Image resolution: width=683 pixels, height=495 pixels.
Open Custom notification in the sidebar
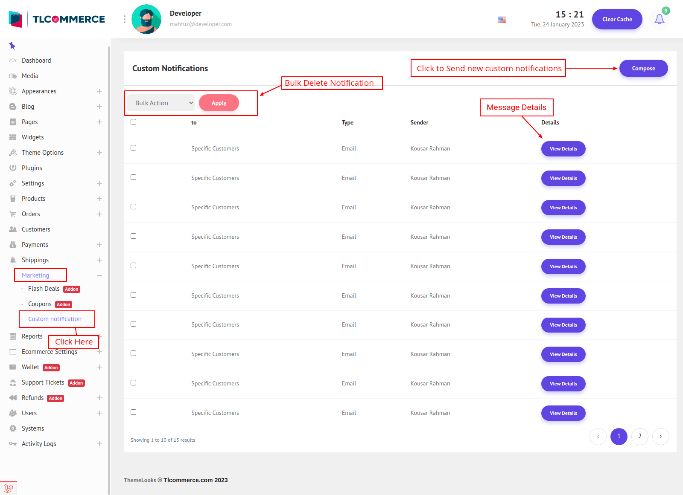(55, 319)
